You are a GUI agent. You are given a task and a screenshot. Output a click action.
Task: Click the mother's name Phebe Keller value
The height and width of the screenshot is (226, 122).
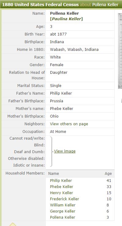tap(61, 108)
